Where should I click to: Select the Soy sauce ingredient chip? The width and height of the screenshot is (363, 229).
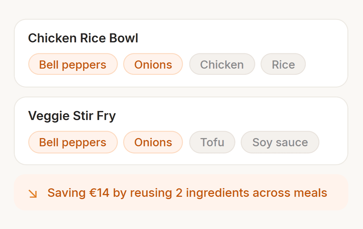[280, 142]
